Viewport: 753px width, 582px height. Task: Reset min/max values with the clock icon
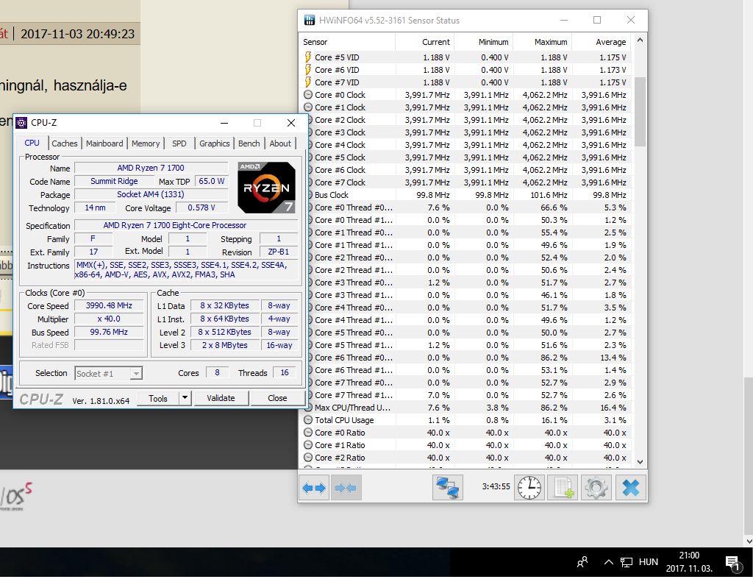click(x=529, y=488)
